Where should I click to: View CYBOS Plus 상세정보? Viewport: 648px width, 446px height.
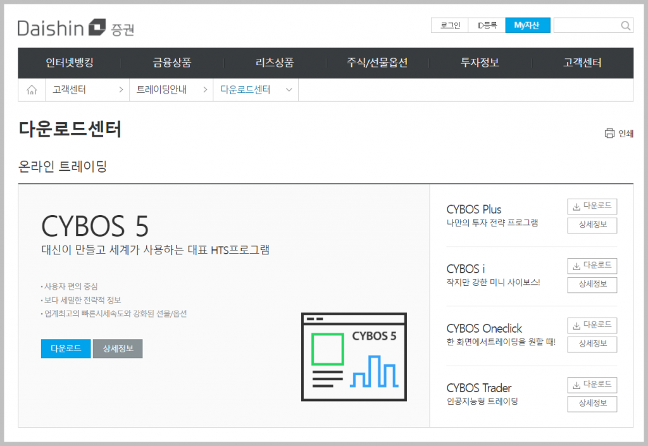[592, 225]
